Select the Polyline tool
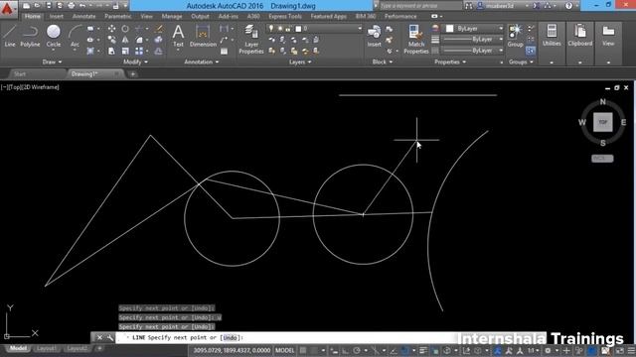This screenshot has height=357, width=636. click(30, 36)
